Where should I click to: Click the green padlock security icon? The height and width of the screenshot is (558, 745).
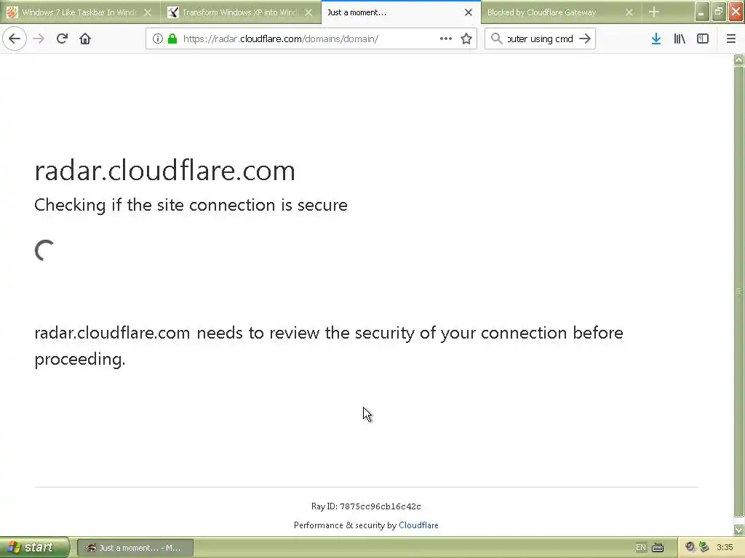click(172, 39)
